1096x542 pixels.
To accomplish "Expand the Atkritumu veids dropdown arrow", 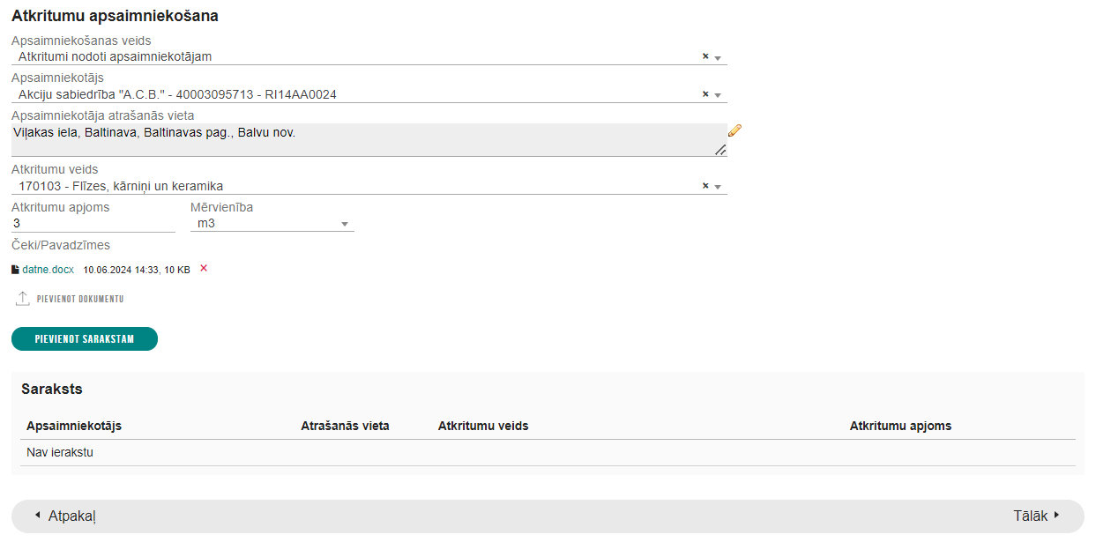I will coord(718,187).
